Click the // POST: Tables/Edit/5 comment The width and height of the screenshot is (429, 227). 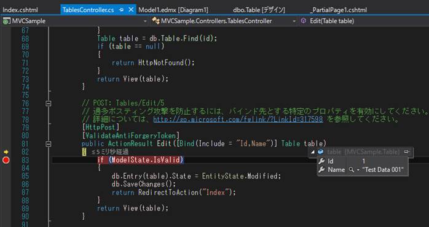pos(123,103)
